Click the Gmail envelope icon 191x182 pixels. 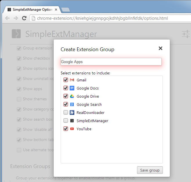tap(72, 80)
